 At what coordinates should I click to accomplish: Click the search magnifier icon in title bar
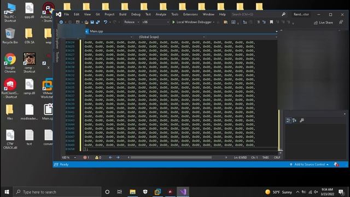(283, 14)
